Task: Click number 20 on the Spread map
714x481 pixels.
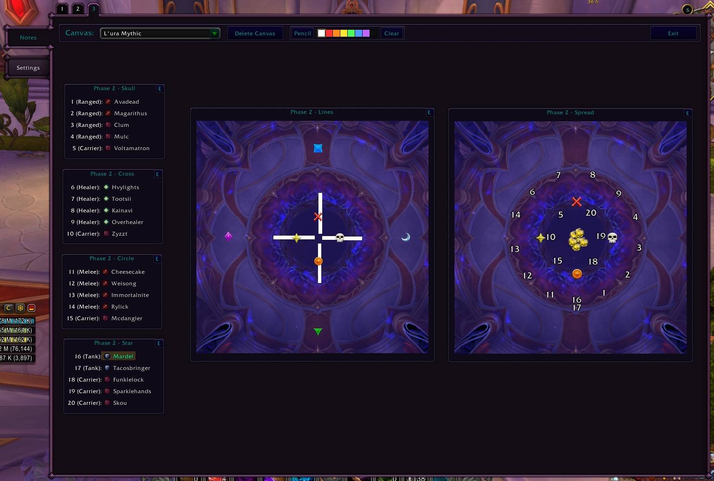Action: point(591,213)
